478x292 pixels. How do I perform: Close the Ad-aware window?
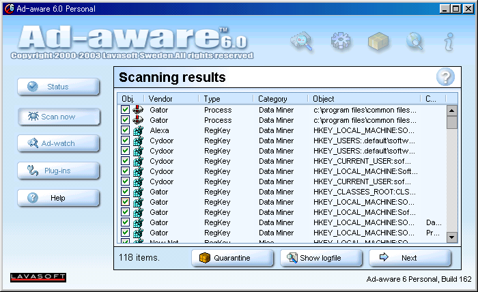(x=468, y=8)
